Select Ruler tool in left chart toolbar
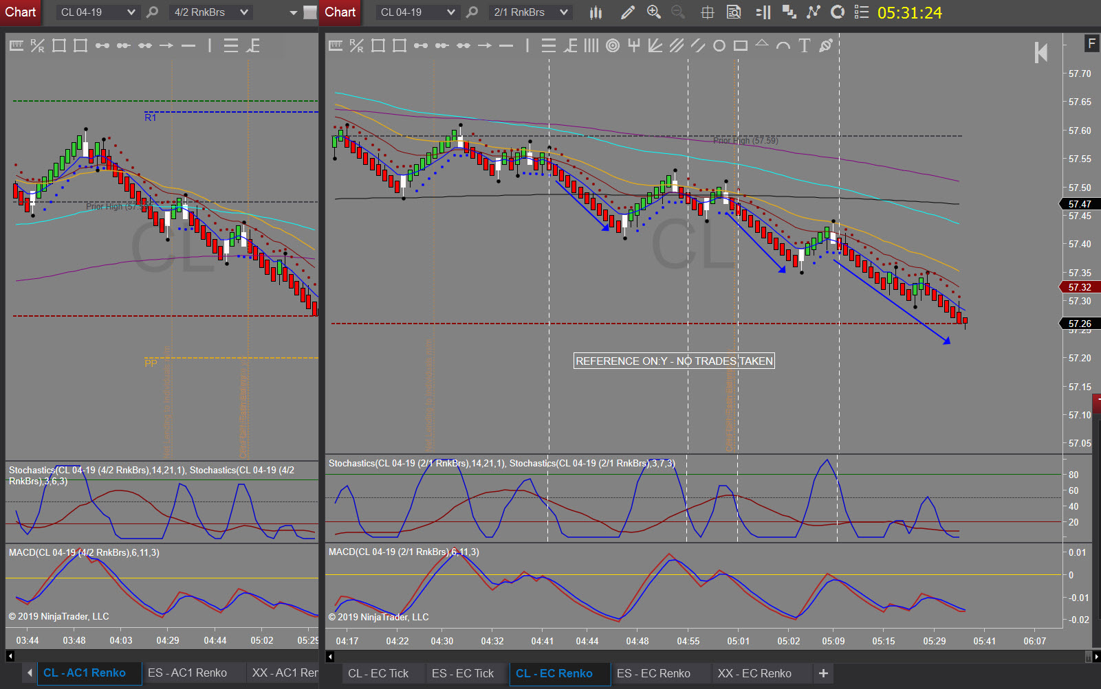Viewport: 1101px width, 689px height. [x=17, y=45]
